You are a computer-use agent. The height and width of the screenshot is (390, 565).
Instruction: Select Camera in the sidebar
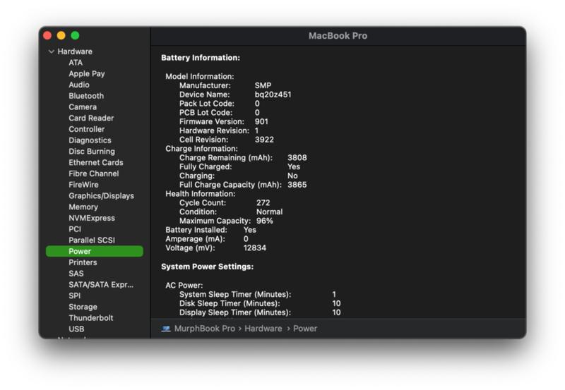83,107
